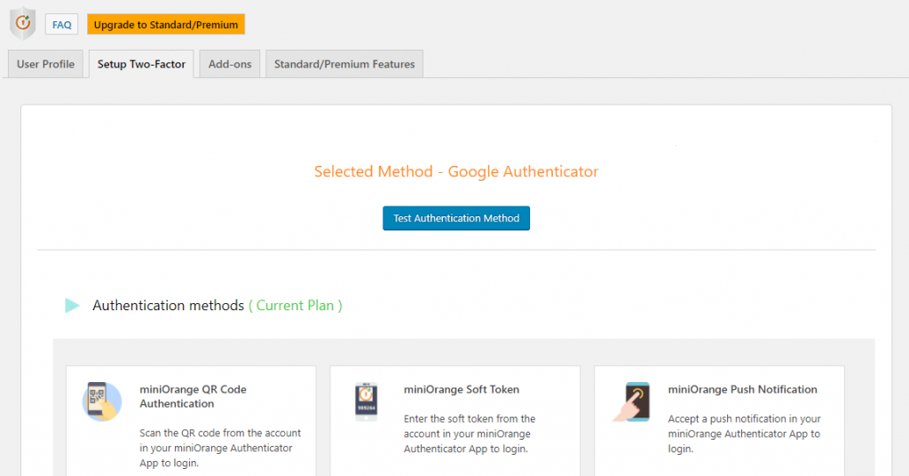This screenshot has width=909, height=476.
Task: Click the Enter the soft token description
Action: point(470,433)
